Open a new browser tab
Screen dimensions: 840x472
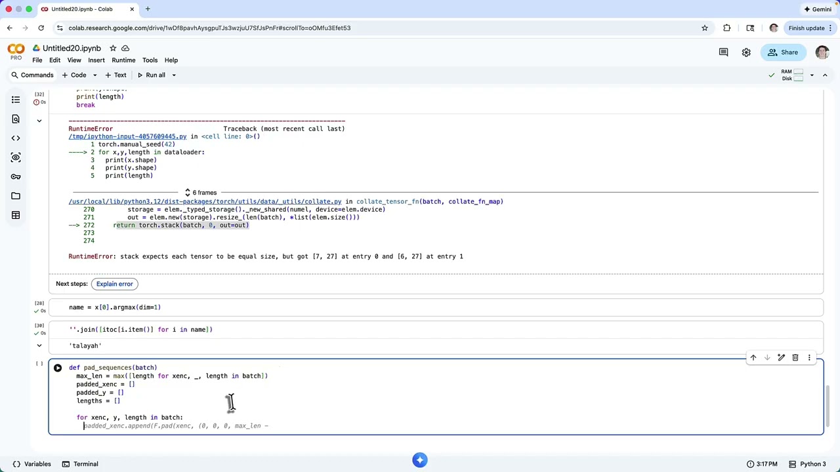148,9
